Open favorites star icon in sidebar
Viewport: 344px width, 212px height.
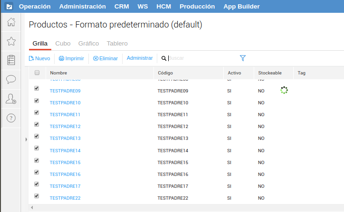coord(10,41)
